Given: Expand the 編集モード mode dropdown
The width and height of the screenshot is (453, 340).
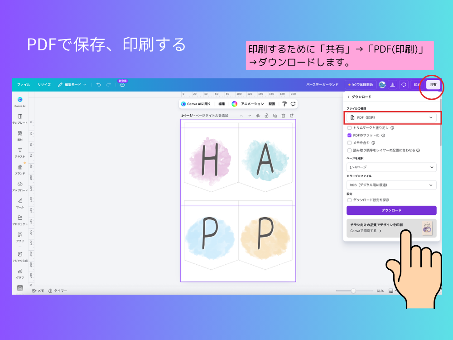Looking at the screenshot, I should click(72, 85).
